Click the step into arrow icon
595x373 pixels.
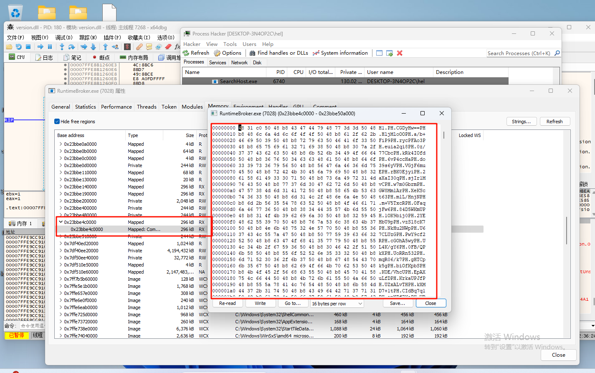click(x=62, y=47)
